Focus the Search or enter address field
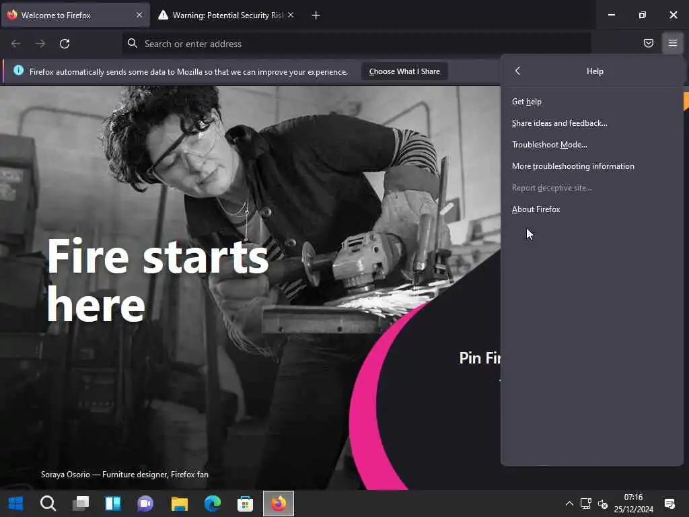 tap(356, 44)
